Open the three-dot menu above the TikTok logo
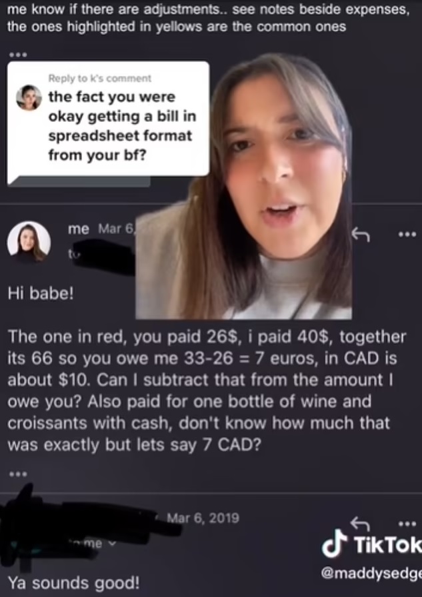This screenshot has height=597, width=422. point(407,524)
